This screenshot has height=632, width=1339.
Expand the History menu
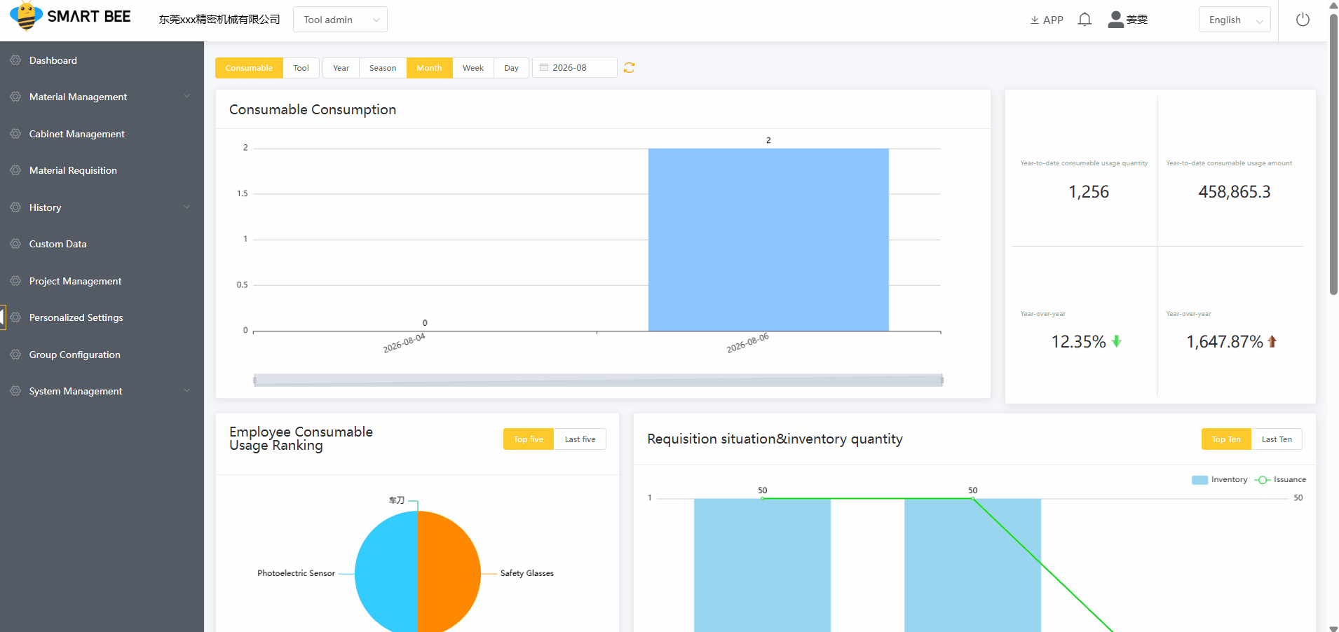tap(102, 207)
